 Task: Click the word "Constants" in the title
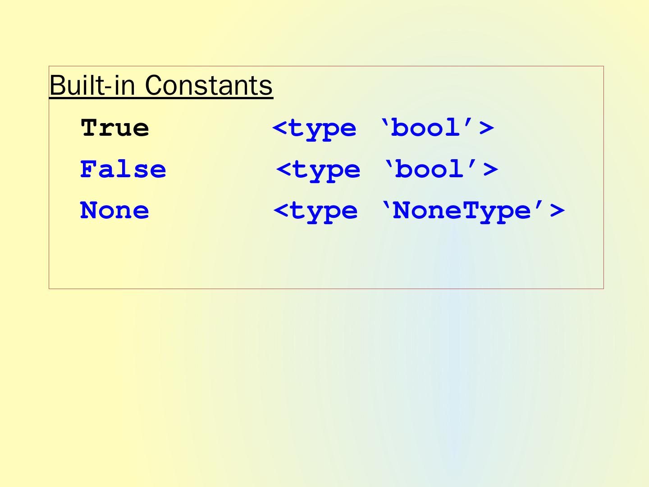click(x=209, y=85)
